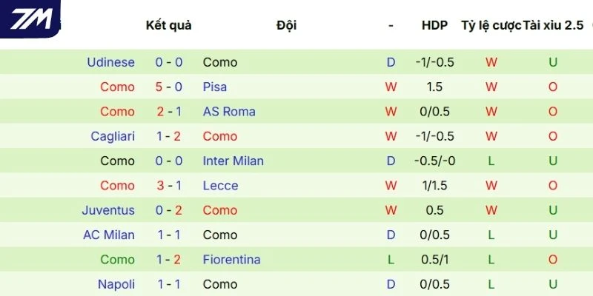Open the Pisa team link
This screenshot has height=296, width=593.
215,87
